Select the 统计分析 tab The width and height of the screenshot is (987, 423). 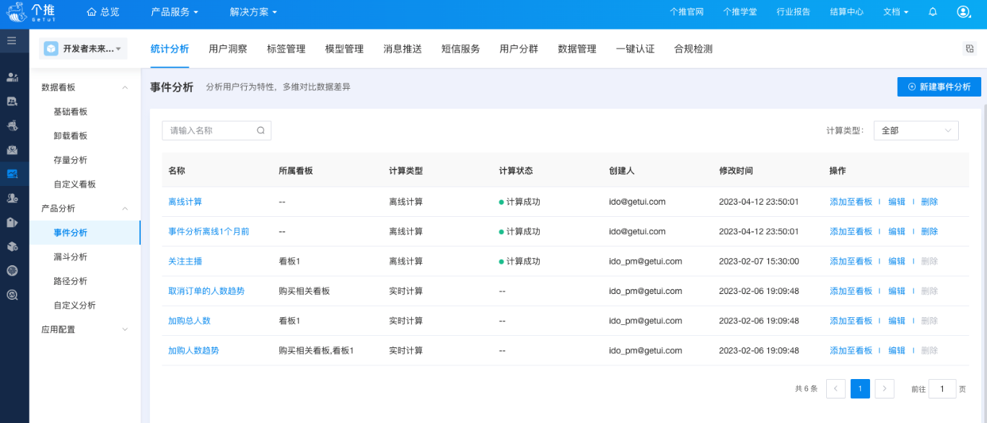coord(170,49)
